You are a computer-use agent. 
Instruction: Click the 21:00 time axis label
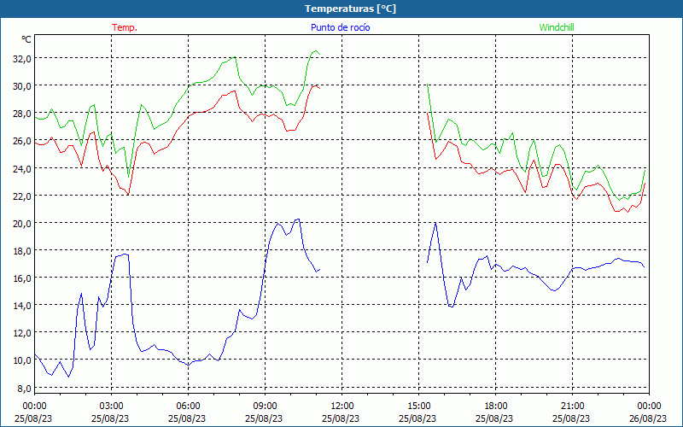pos(572,406)
